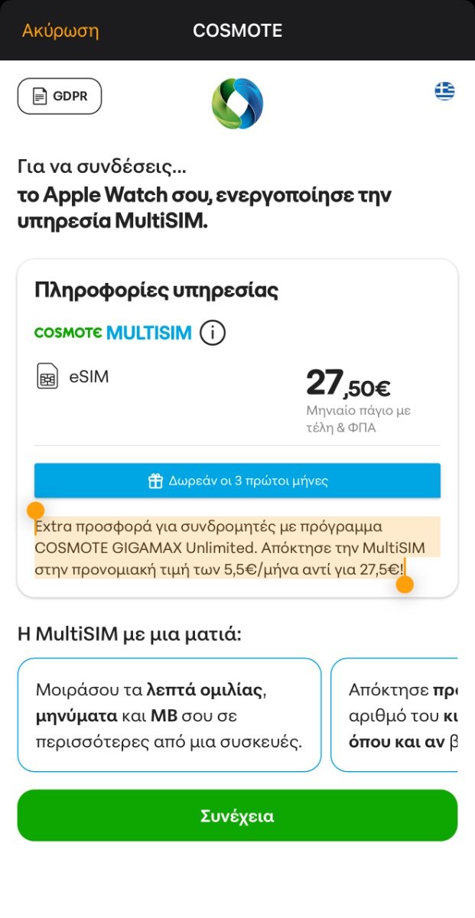Viewport: 475px width, 918px height.
Task: Open the GDPR document button
Action: [60, 96]
